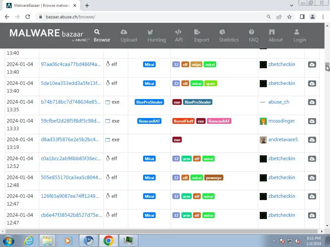The width and height of the screenshot is (330, 247).
Task: Click the mossdinger avatar image
Action: click(263, 121)
